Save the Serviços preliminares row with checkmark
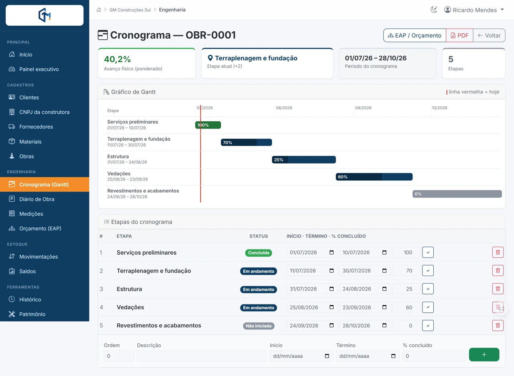 tap(428, 252)
